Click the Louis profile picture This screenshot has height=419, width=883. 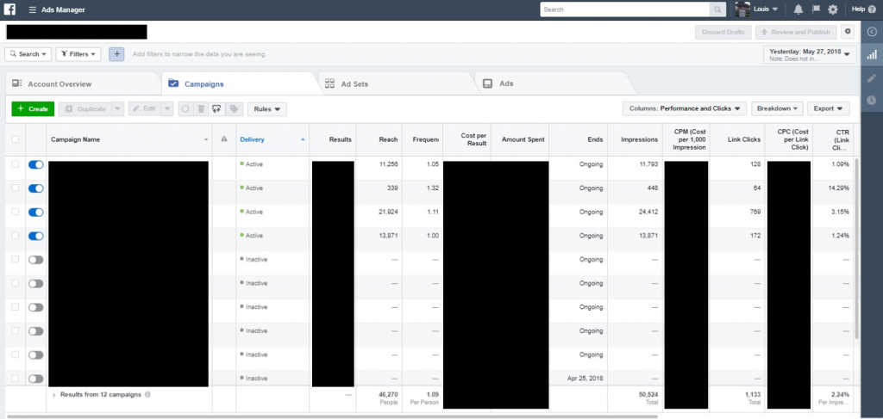click(742, 9)
